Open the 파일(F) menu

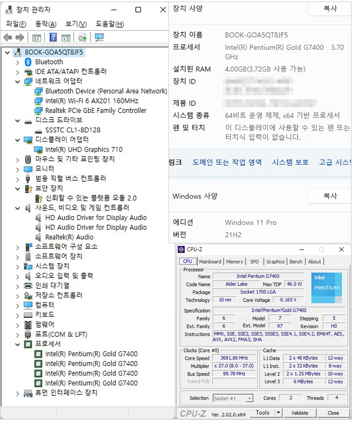pos(16,24)
